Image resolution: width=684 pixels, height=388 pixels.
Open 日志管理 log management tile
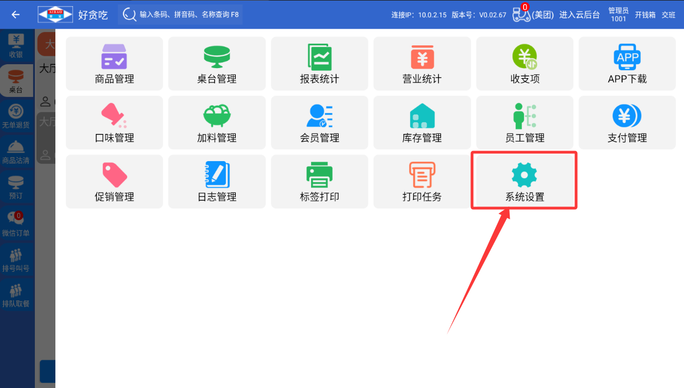[216, 181]
